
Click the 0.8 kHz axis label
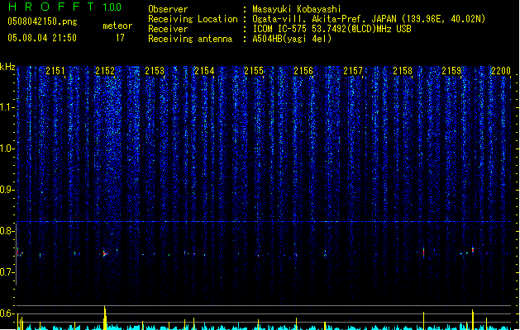click(x=7, y=231)
